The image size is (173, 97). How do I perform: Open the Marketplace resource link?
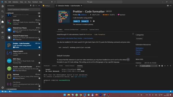[x=139, y=48]
